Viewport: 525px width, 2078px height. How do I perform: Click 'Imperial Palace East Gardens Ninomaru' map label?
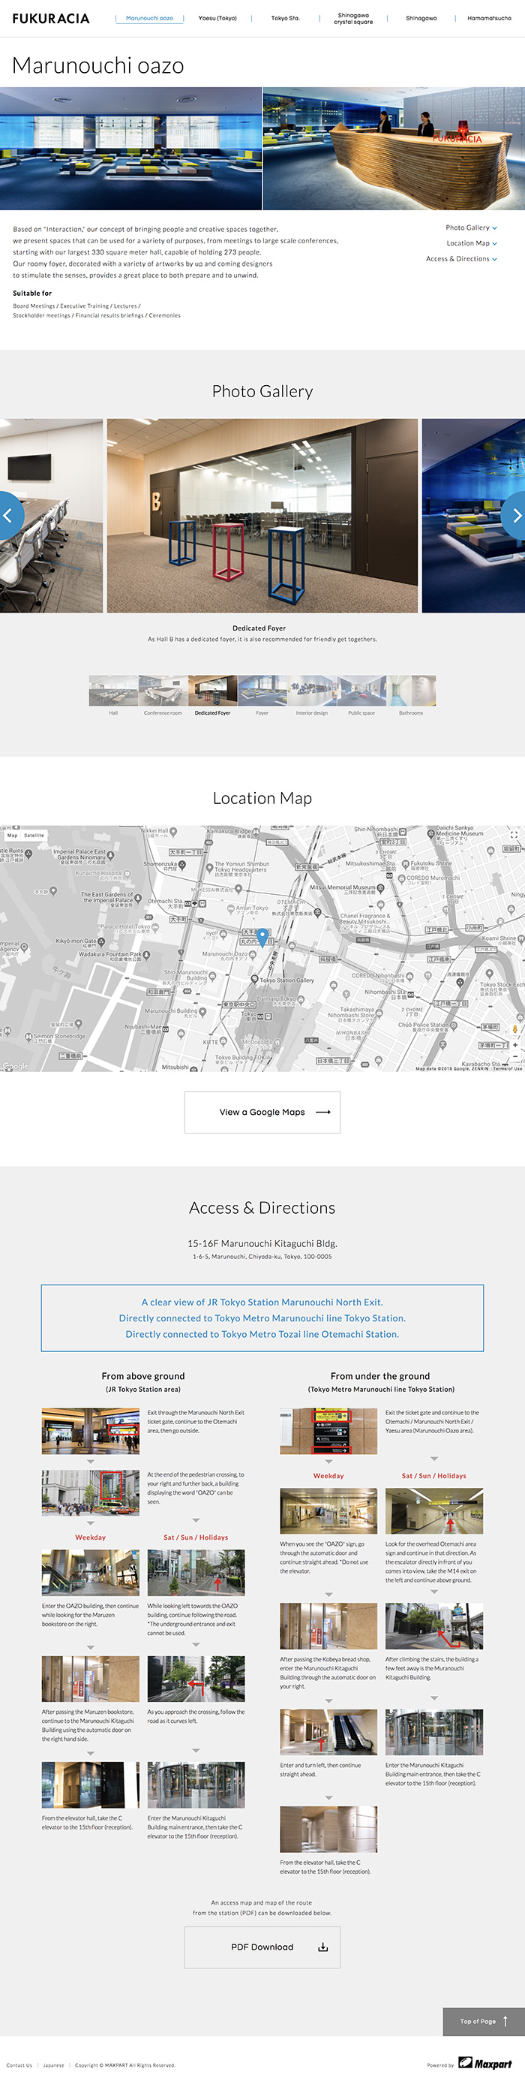tap(79, 854)
